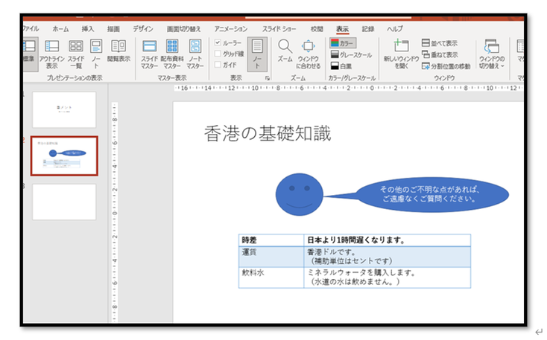Enable the Guides (ガイド) checkbox
This screenshot has width=547, height=340.
218,65
